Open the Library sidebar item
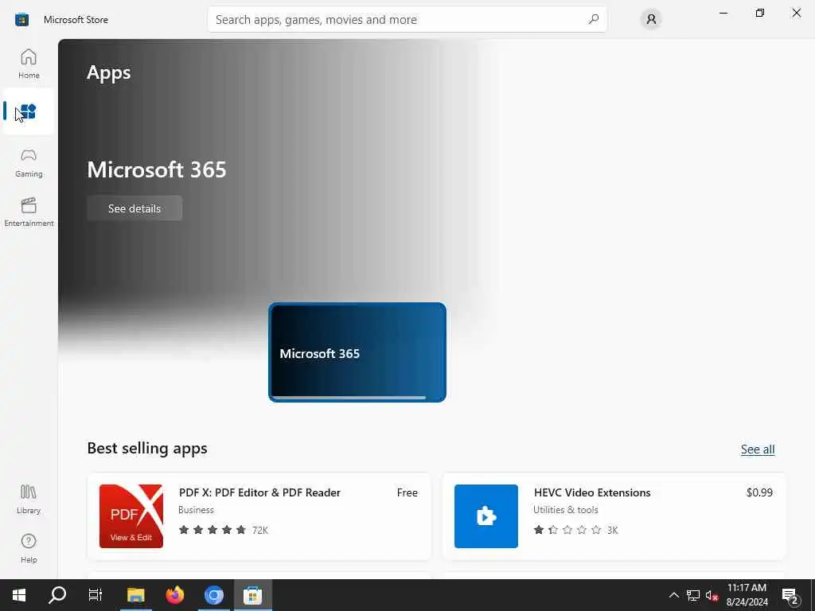 29,499
